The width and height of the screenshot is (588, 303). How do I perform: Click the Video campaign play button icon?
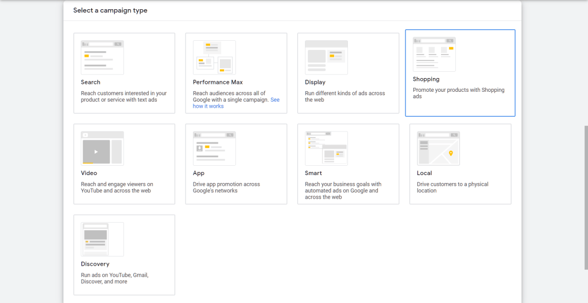(96, 152)
